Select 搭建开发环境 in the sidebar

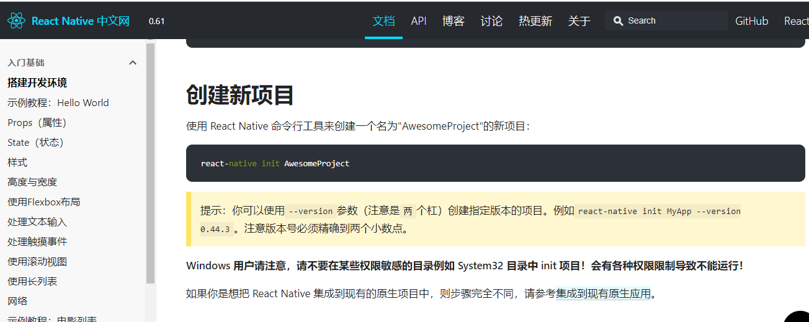[x=37, y=83]
